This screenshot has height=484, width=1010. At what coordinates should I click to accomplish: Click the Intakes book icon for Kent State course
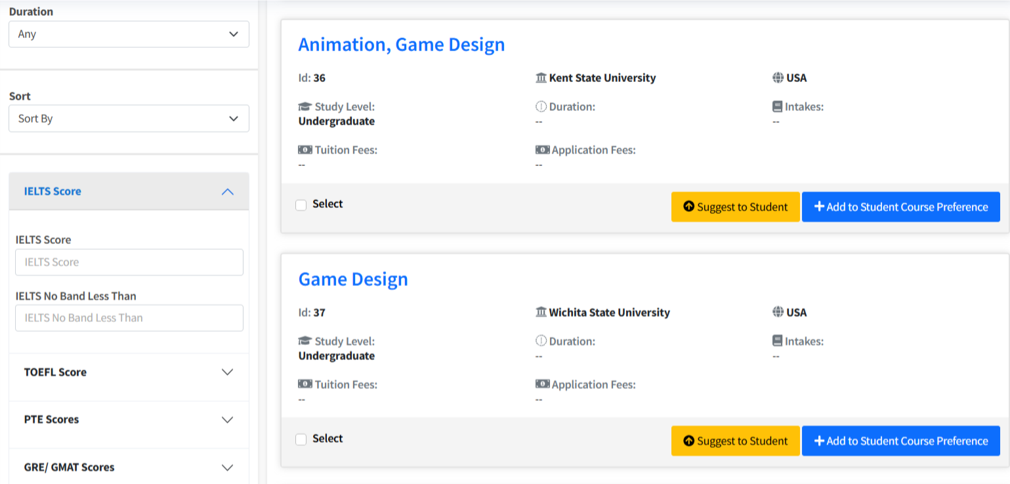point(778,107)
